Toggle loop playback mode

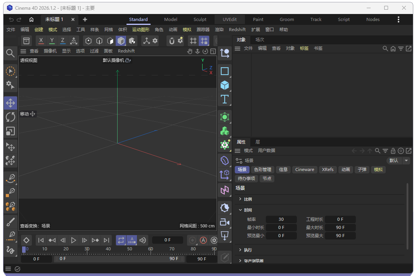[x=121, y=240]
